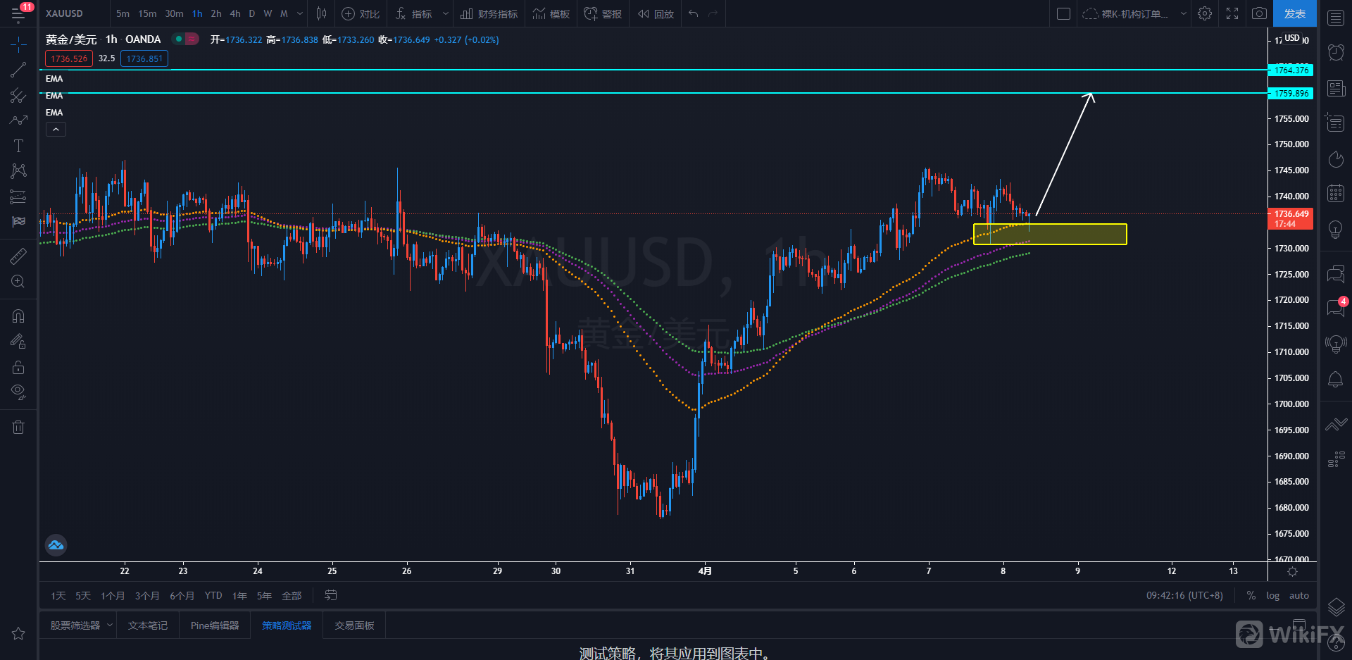The image size is (1352, 660).
Task: Open chart settings gear icon
Action: coord(1205,13)
